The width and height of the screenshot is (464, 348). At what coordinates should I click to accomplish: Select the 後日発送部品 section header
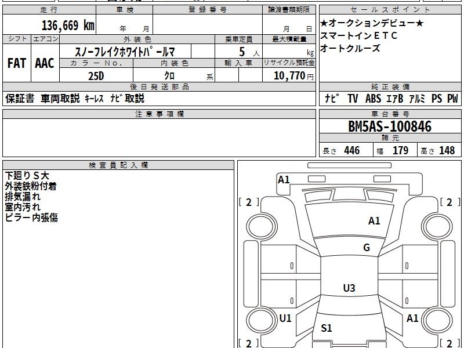pyautogui.click(x=159, y=86)
